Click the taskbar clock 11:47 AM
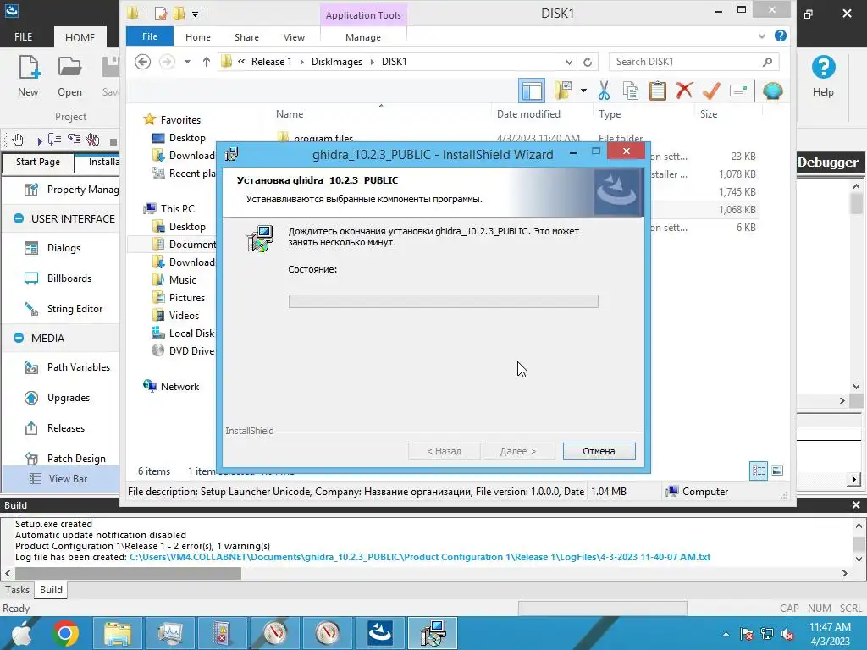The image size is (867, 650). 830,627
